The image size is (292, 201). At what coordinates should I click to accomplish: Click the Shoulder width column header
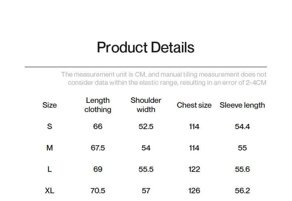pyautogui.click(x=146, y=105)
